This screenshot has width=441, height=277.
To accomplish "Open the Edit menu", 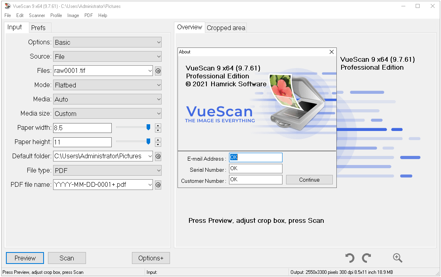I will (20, 15).
